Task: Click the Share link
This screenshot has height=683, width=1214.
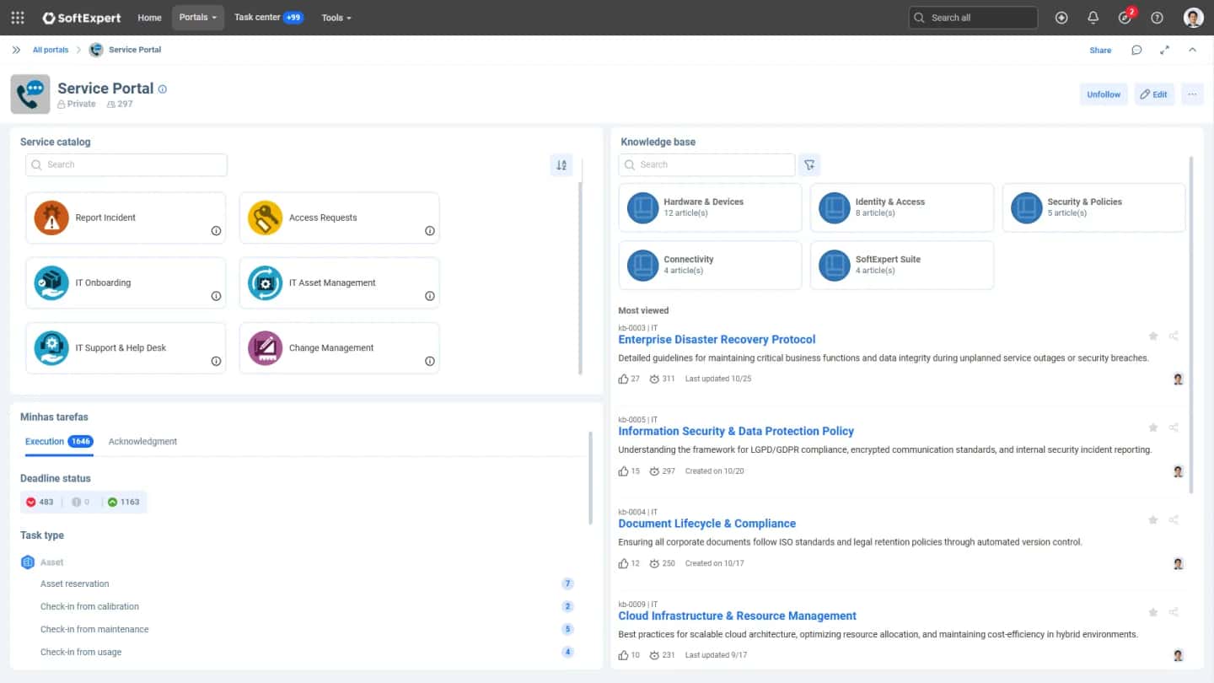Action: point(1100,50)
